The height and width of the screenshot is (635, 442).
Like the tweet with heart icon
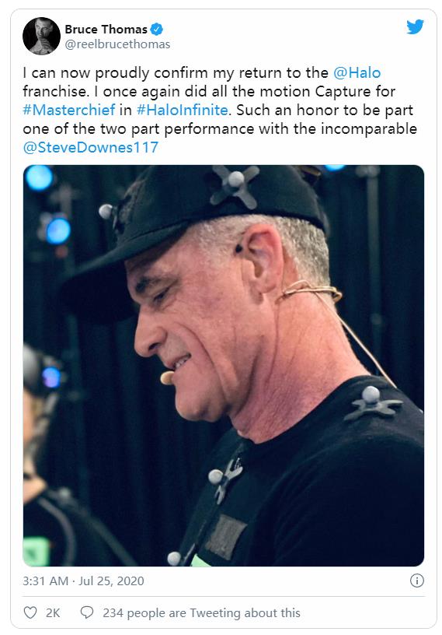pos(30,612)
